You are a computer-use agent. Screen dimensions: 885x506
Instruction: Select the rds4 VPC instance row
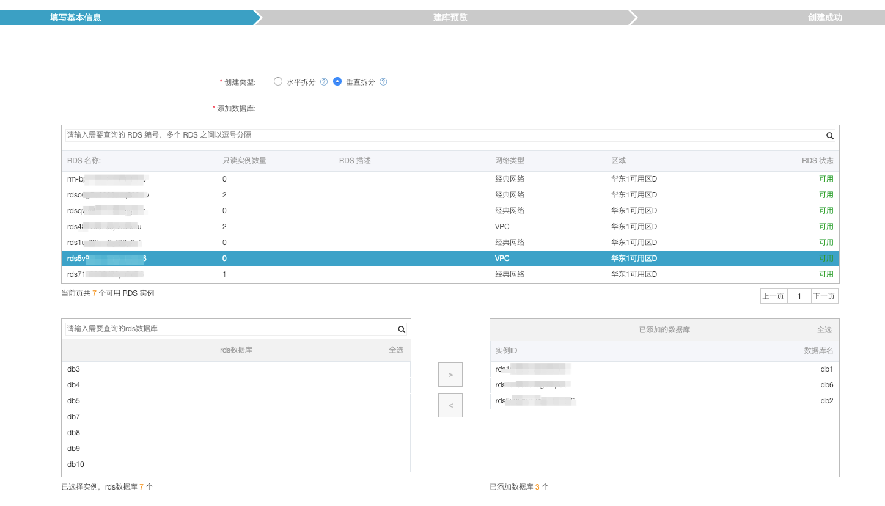pos(450,227)
